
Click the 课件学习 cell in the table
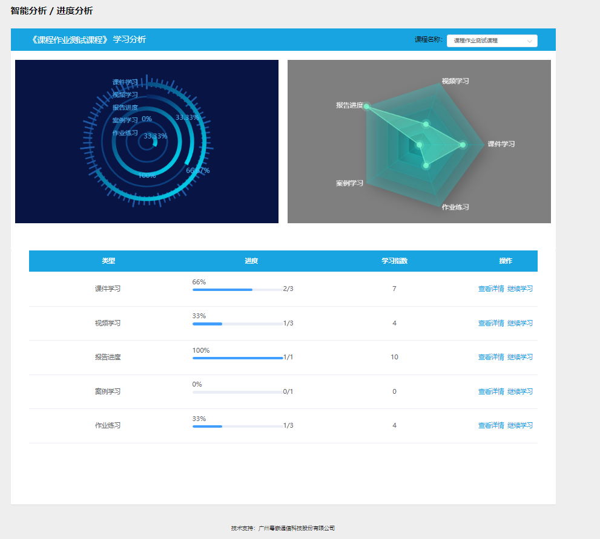click(x=108, y=289)
